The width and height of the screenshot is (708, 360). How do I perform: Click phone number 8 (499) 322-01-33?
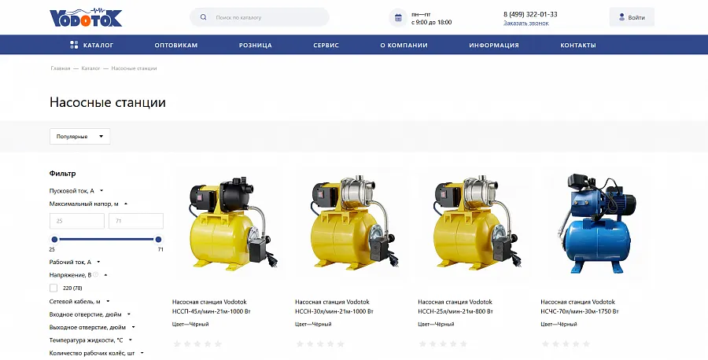pyautogui.click(x=530, y=14)
